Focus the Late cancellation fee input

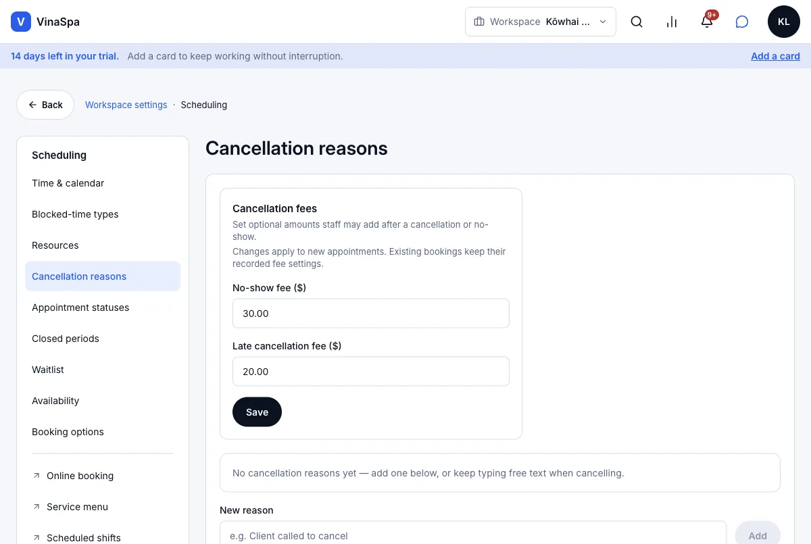[371, 372]
